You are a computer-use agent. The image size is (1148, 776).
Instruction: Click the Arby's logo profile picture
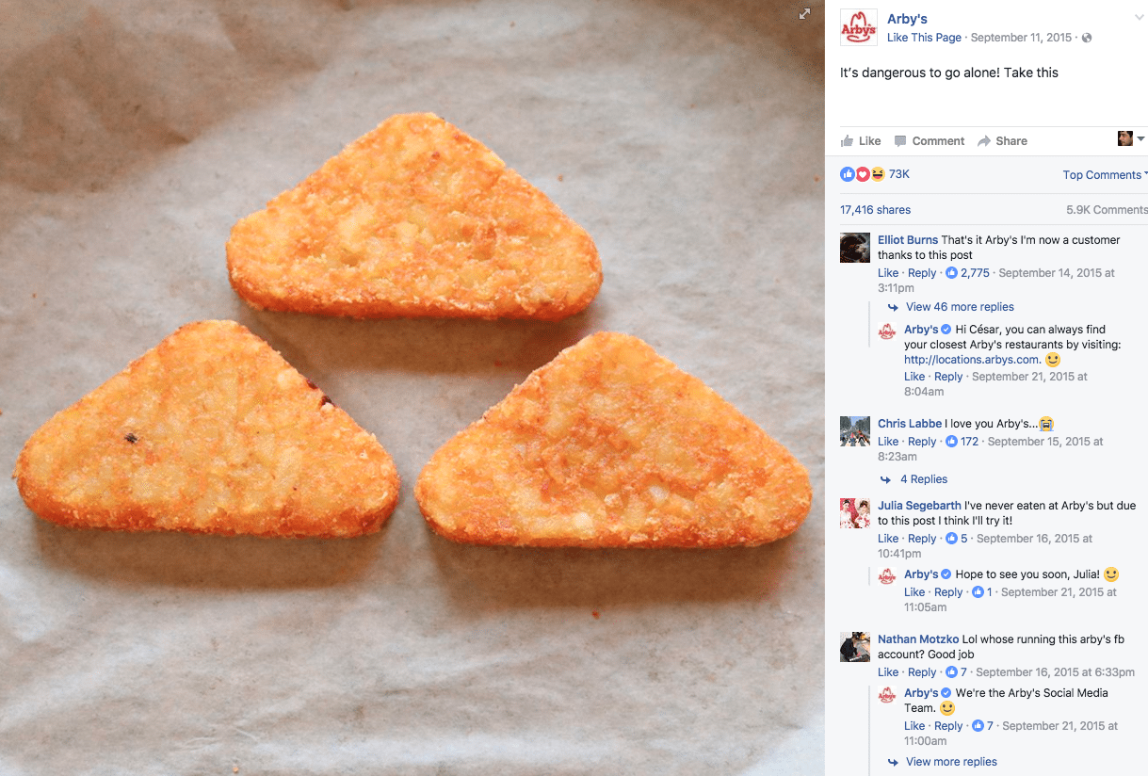[858, 27]
